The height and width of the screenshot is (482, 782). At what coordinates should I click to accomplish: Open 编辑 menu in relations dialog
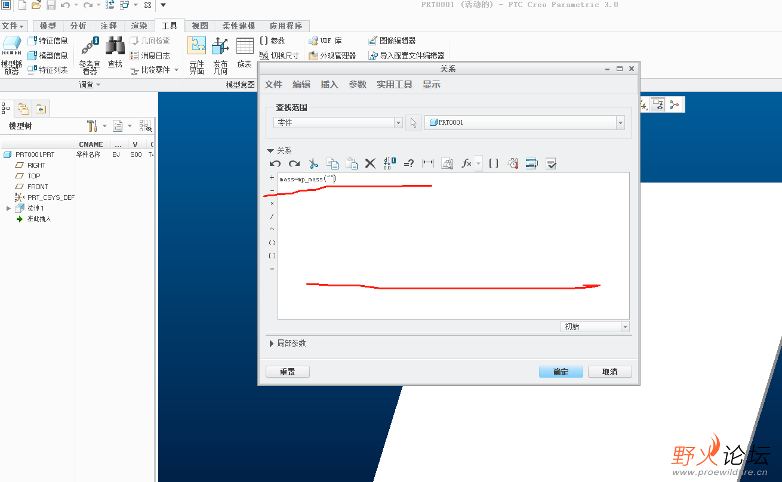click(301, 85)
